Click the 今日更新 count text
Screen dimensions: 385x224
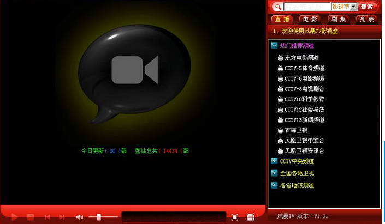click(x=104, y=151)
